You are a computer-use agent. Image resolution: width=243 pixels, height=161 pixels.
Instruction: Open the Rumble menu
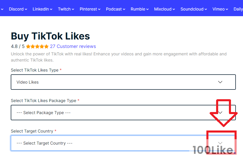point(140,9)
